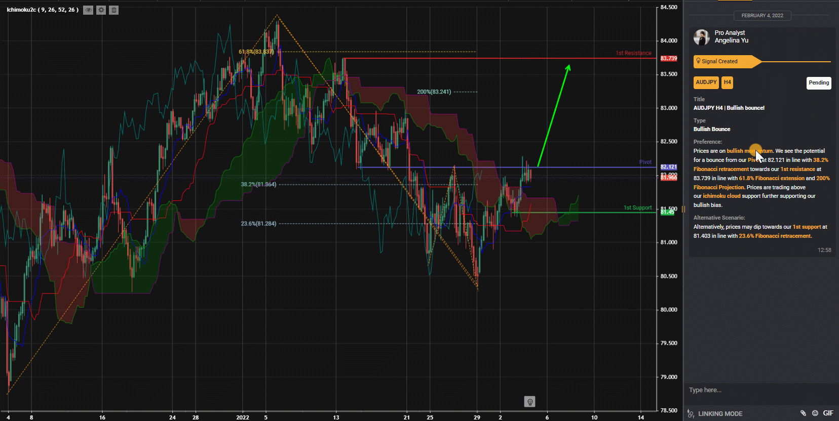Click the '200%' highlighted text in Preference
This screenshot has height=421, width=839.
coord(823,179)
